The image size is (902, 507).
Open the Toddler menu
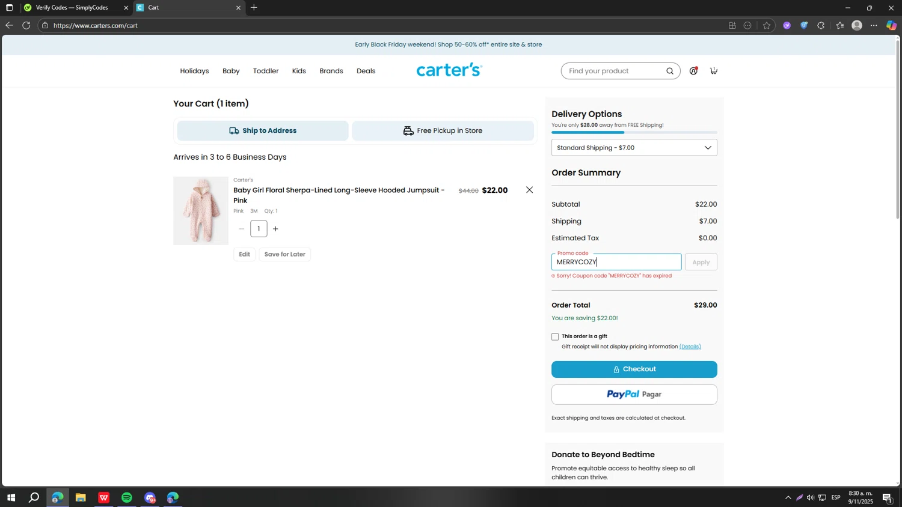pyautogui.click(x=266, y=71)
